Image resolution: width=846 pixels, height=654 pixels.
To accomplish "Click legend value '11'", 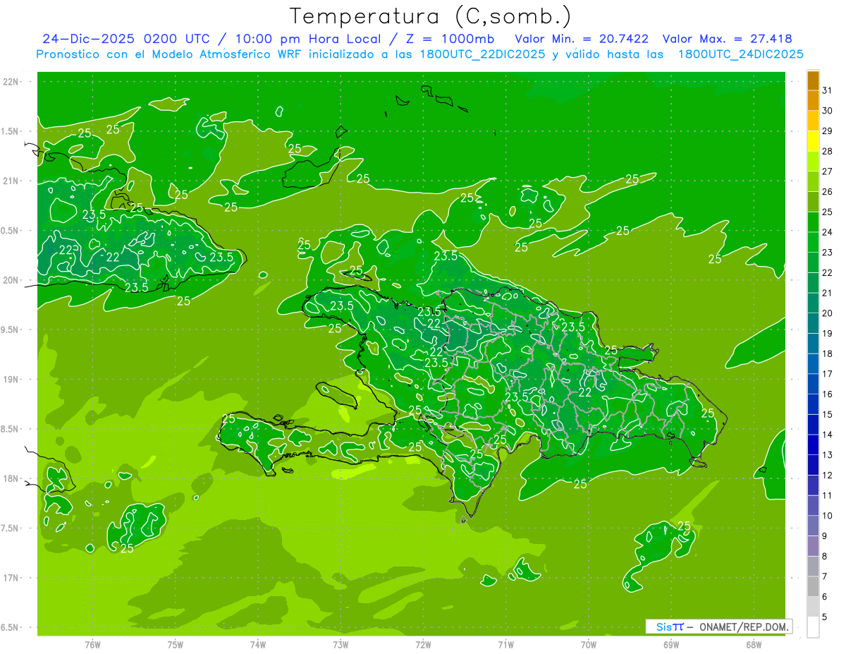I will [x=827, y=495].
